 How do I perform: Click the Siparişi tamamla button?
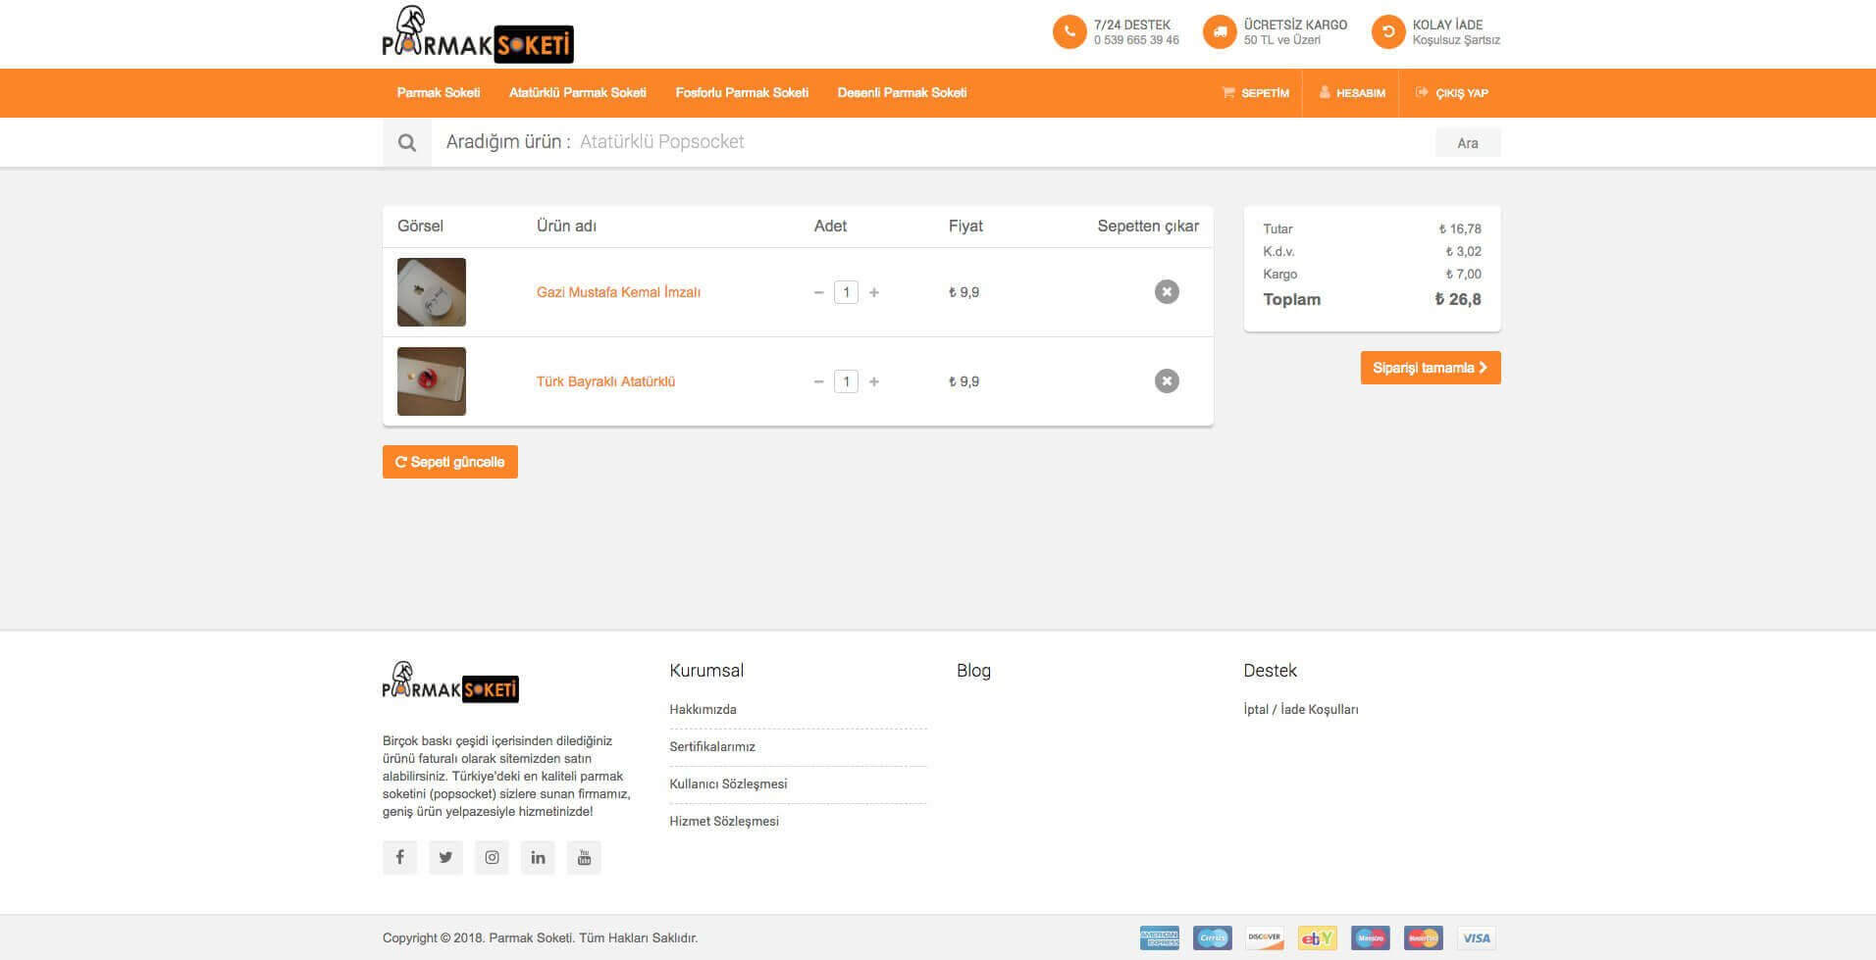(x=1430, y=367)
